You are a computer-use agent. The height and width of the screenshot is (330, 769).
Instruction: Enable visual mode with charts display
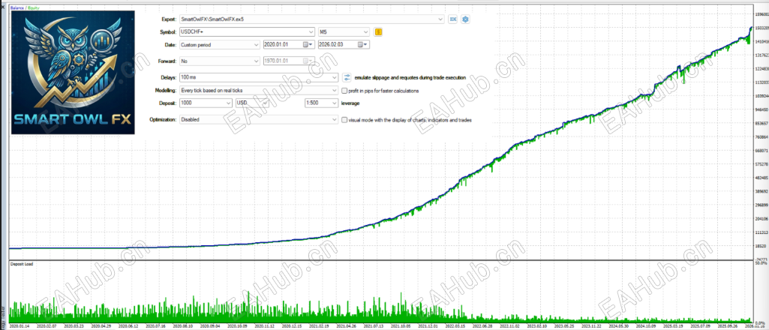pos(344,119)
